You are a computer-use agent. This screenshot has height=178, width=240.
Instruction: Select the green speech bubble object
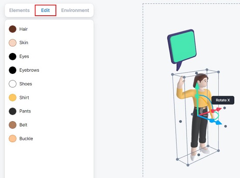coord(182,49)
